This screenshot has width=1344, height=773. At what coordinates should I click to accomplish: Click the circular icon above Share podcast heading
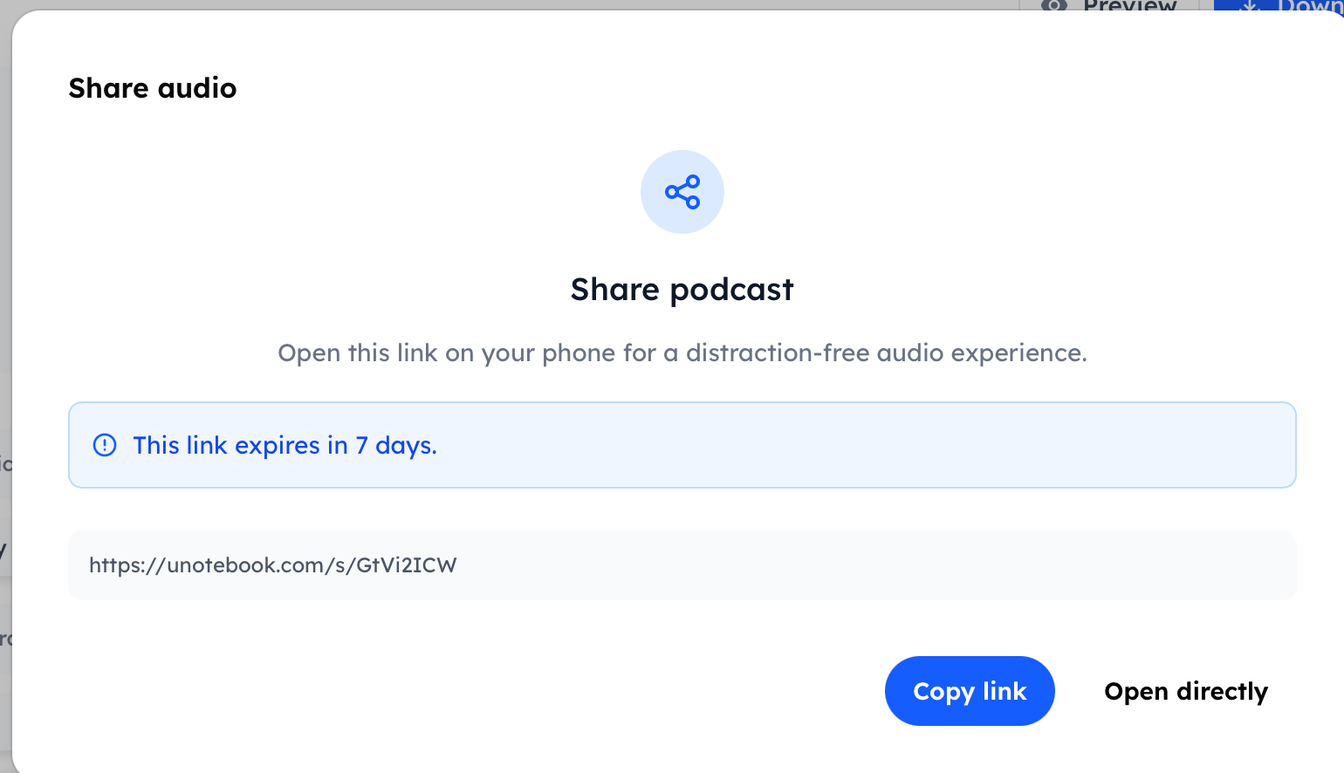[x=682, y=191]
